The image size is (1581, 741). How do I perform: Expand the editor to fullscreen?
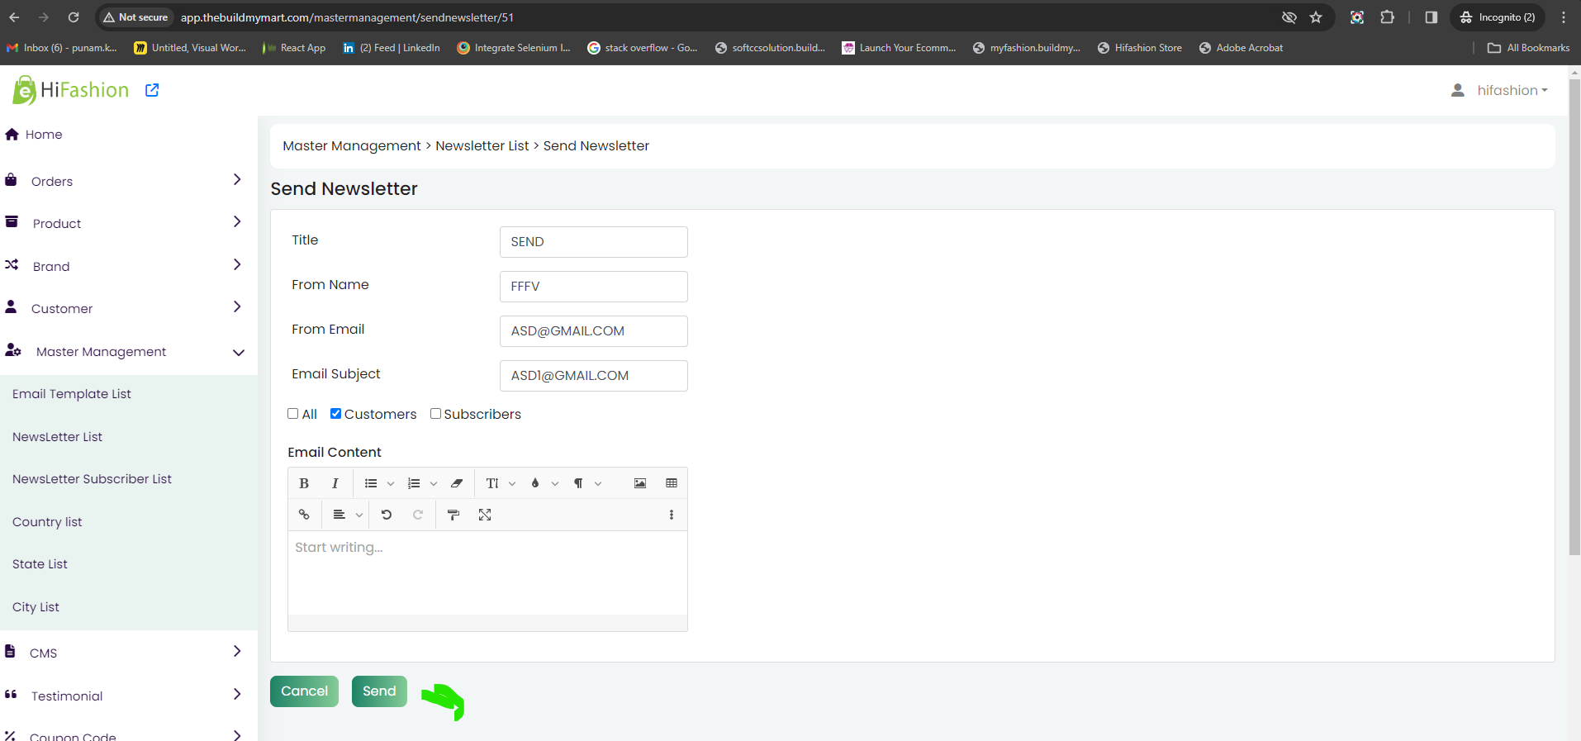(485, 515)
